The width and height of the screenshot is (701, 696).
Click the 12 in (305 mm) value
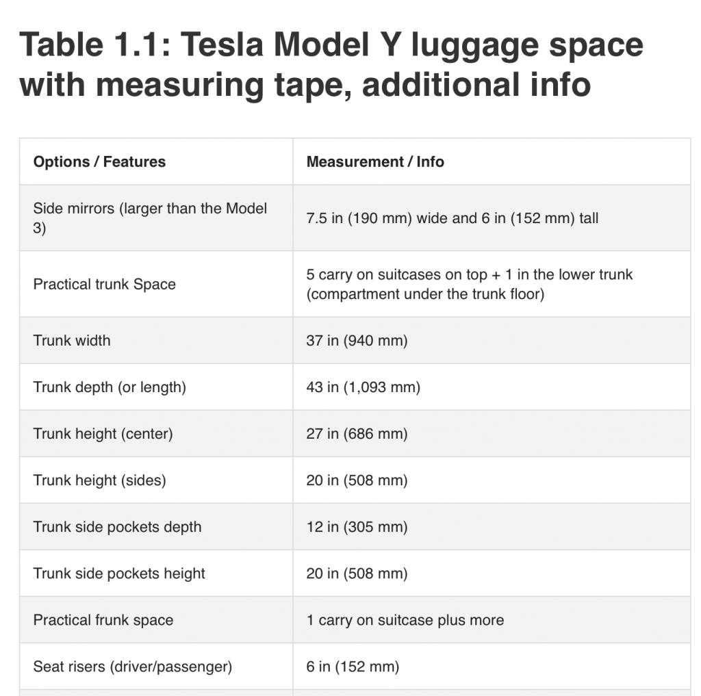[357, 527]
